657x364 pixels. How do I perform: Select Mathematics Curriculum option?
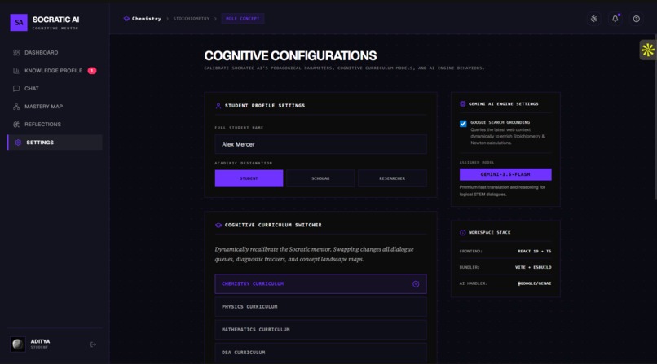point(320,330)
